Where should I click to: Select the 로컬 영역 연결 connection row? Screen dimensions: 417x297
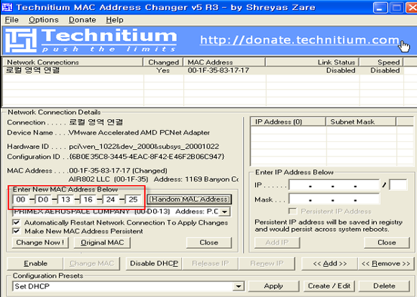pyautogui.click(x=203, y=70)
